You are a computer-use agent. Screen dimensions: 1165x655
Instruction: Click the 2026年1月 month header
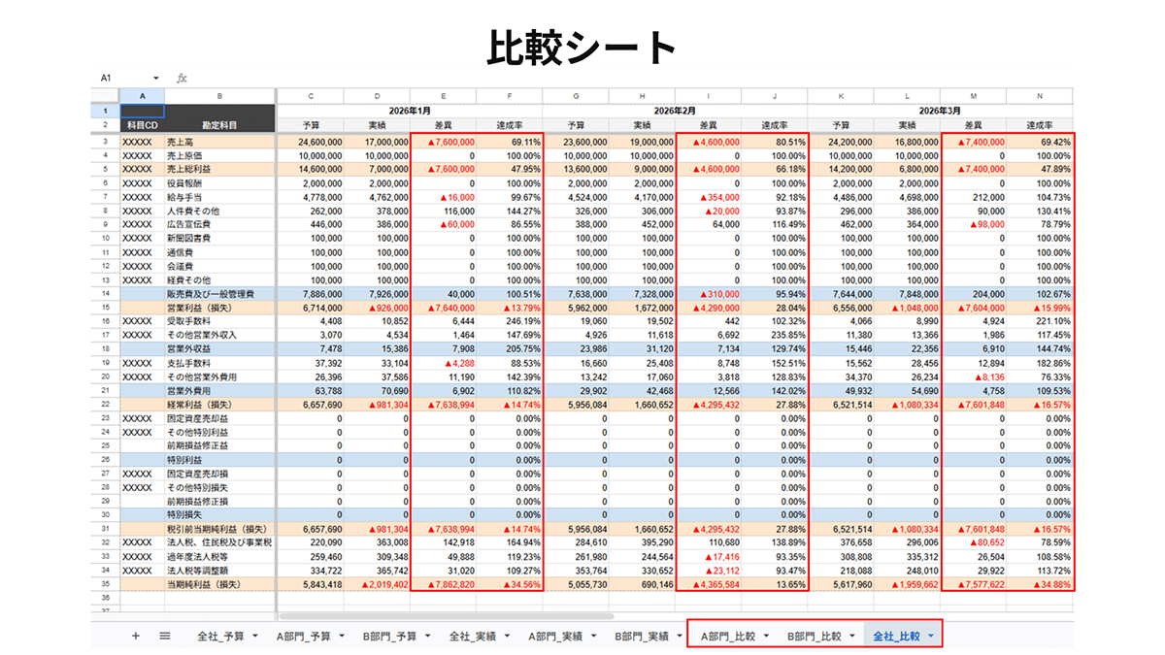(x=411, y=111)
